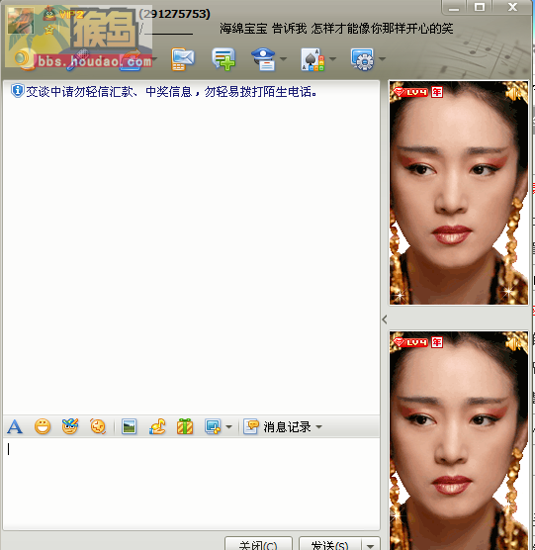This screenshot has height=550, width=535.
Task: Click the LV4 badge on the lower portrait
Action: point(410,342)
